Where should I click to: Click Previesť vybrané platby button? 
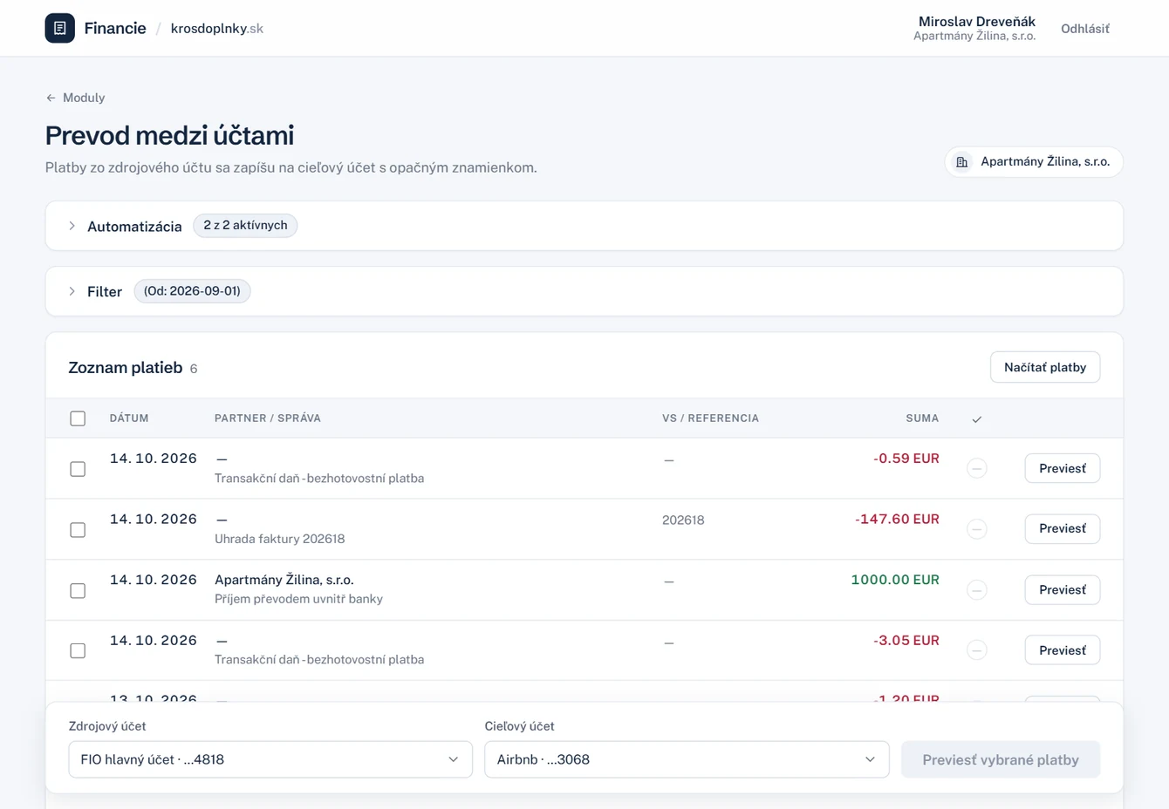coord(1001,759)
